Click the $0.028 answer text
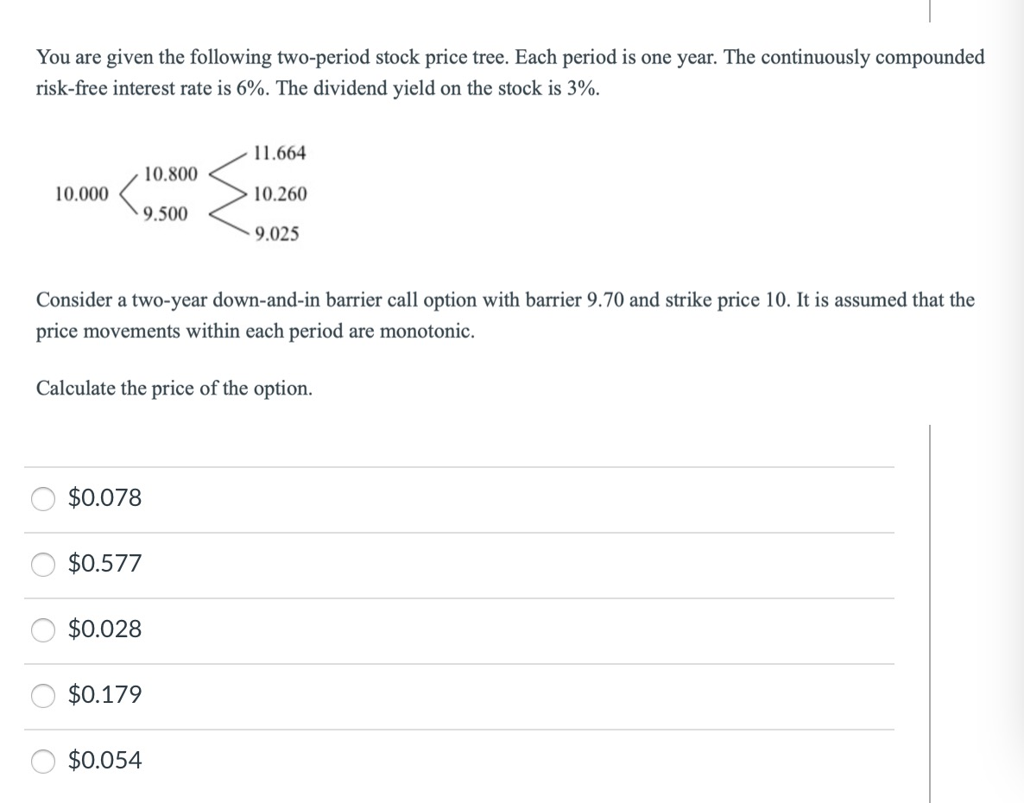1024x803 pixels. [104, 630]
